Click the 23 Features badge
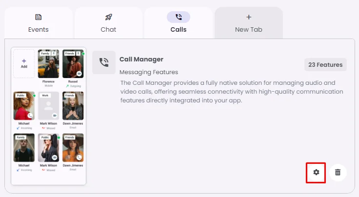359x197 pixels. click(325, 64)
